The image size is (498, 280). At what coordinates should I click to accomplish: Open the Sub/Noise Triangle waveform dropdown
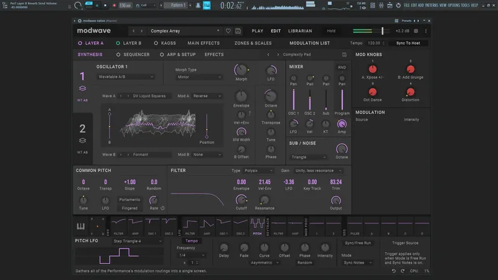click(309, 157)
